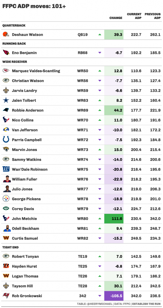Click the Cleveland Browns logo beside Deshaun Watson
This screenshot has height=308, width=163.
point(6,35)
